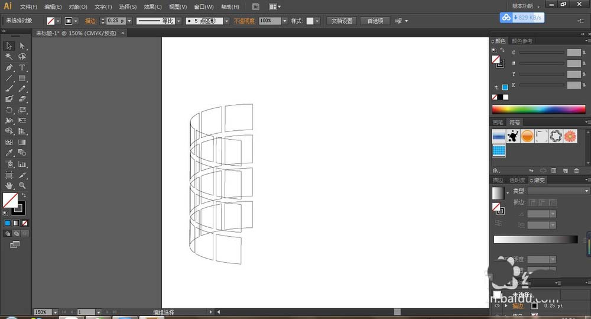Screen dimensions: 591x319
Task: Click New Symbol icon in Symbols panel
Action: coord(565,170)
